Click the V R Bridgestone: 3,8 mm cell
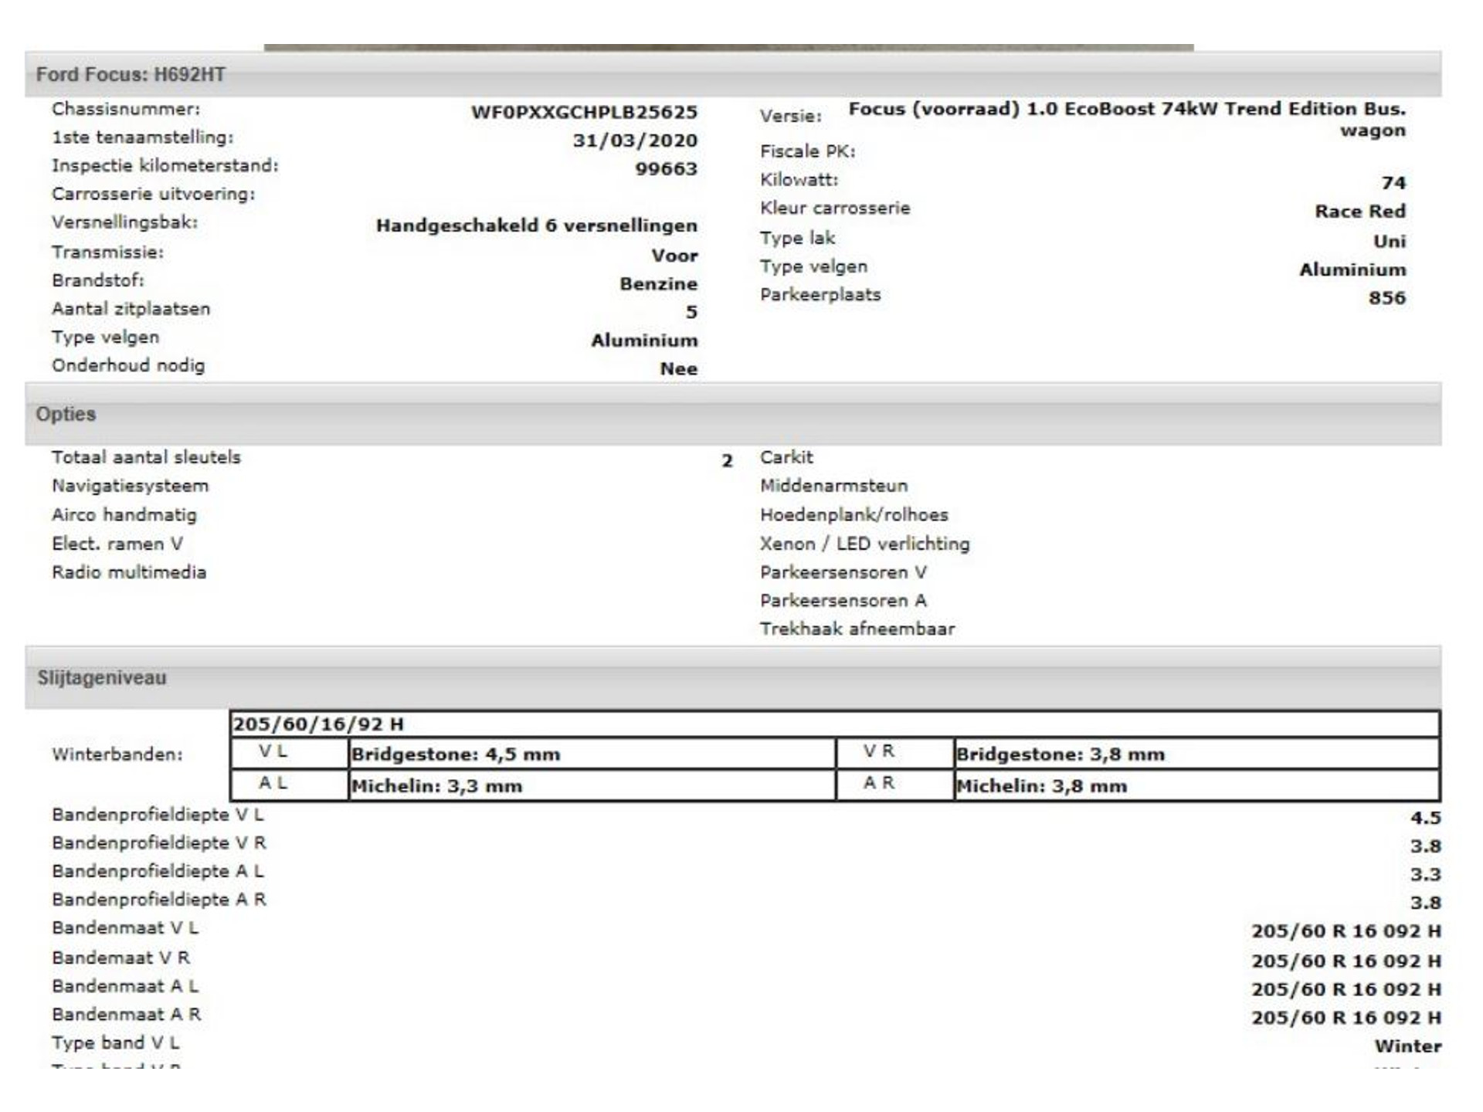 pos(1196,754)
